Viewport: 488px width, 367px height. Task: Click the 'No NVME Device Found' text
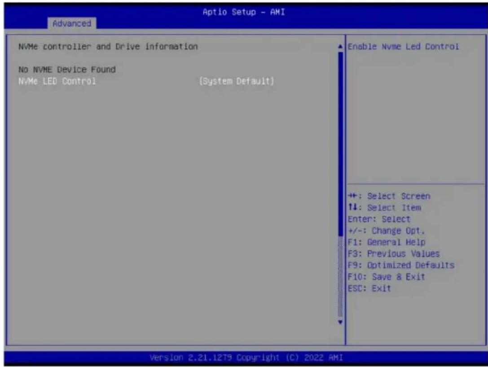point(67,70)
